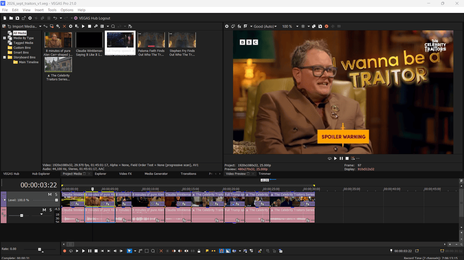Stop media preview in Project Media toolbar
This screenshot has height=260, width=464.
point(89,26)
